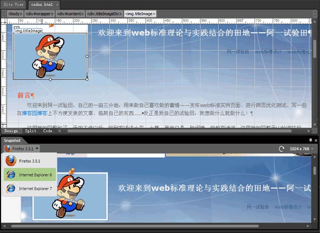The image size is (320, 233).
Task: Select the <div#content> tag breadcrumb
Action: 70,14
